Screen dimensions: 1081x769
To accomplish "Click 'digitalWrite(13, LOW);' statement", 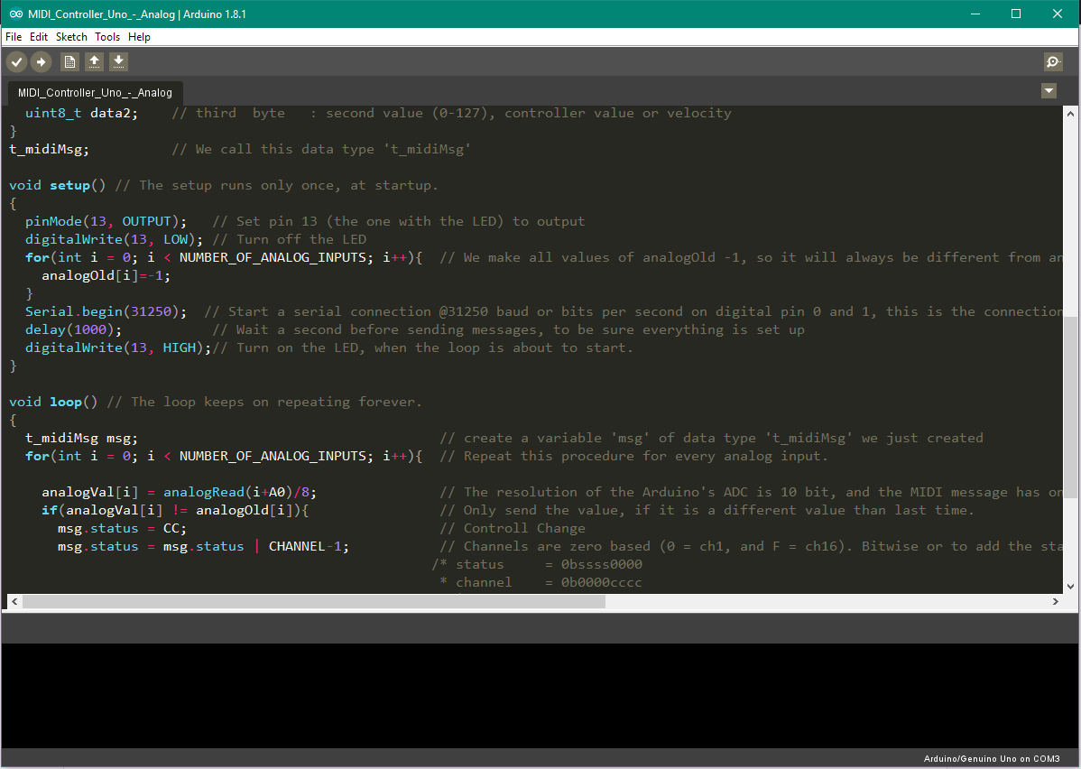I will pyautogui.click(x=115, y=239).
